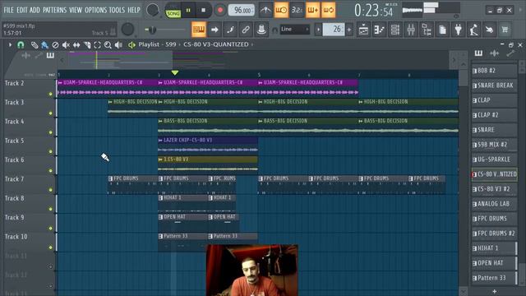Click the multilink controllers icon
This screenshot has height=296, width=526.
click(x=230, y=30)
